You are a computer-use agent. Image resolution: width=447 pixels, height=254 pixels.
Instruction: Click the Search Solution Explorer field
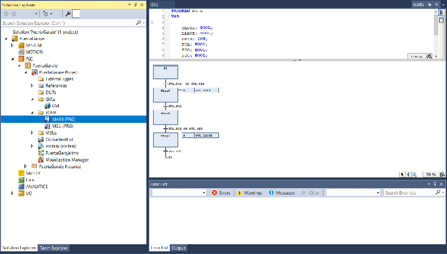[x=69, y=23]
